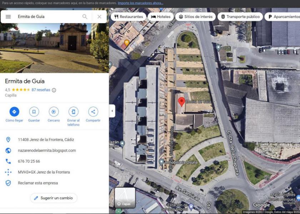This screenshot has width=300, height=214.
Task: Collapse the side panel arrow
Action: tap(112, 111)
